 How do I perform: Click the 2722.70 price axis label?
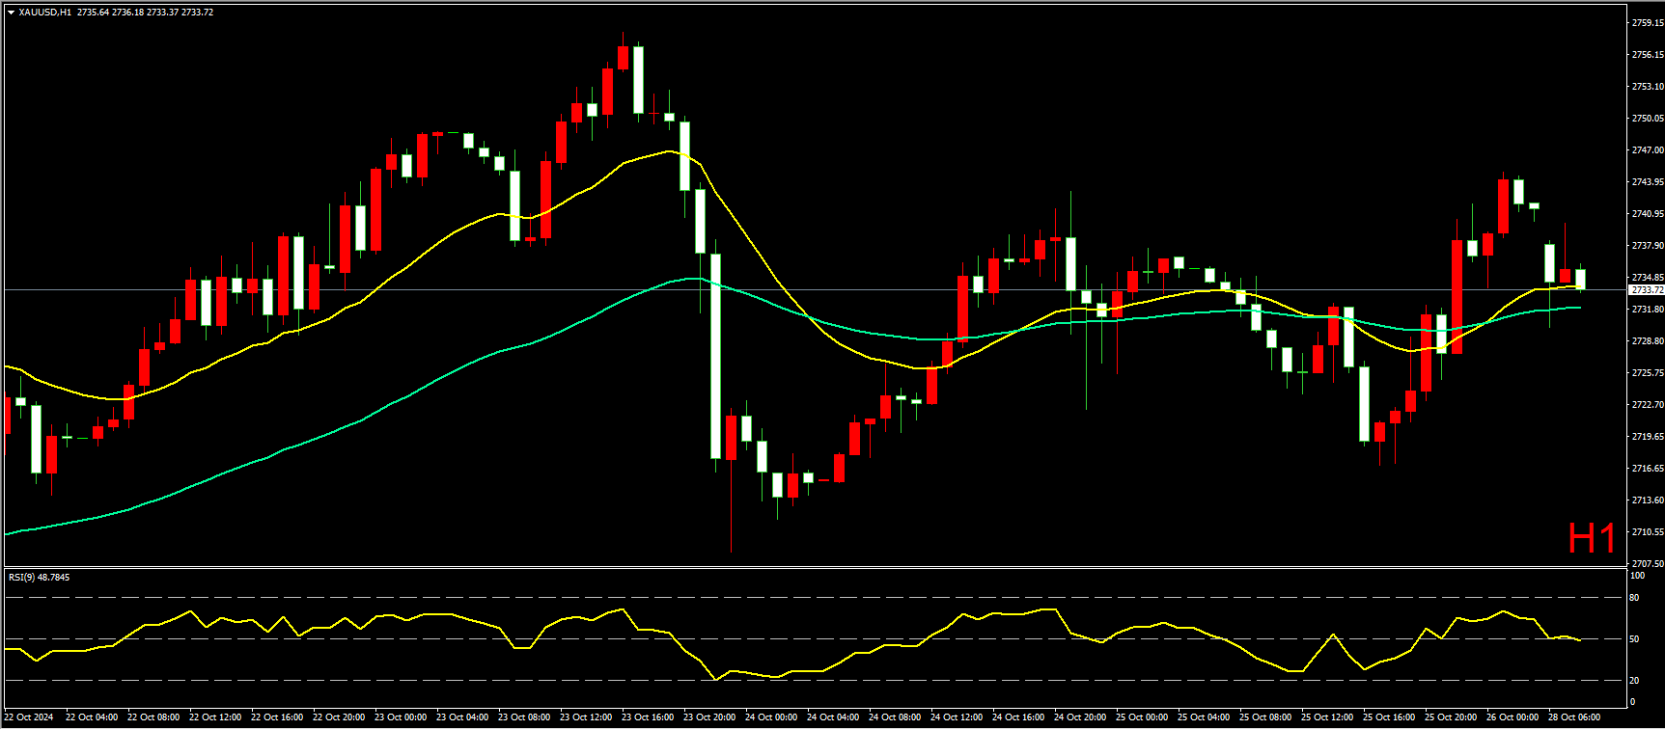pyautogui.click(x=1647, y=405)
